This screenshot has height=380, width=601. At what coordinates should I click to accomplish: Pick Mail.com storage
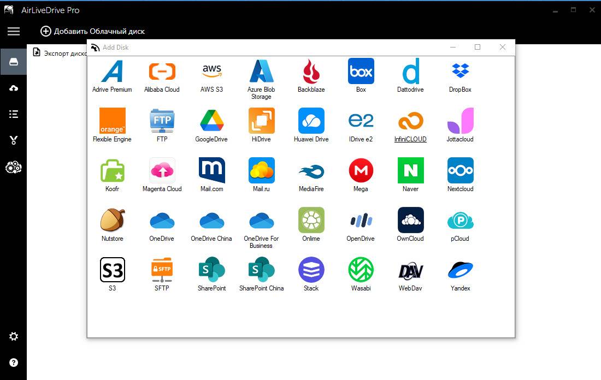pyautogui.click(x=211, y=175)
